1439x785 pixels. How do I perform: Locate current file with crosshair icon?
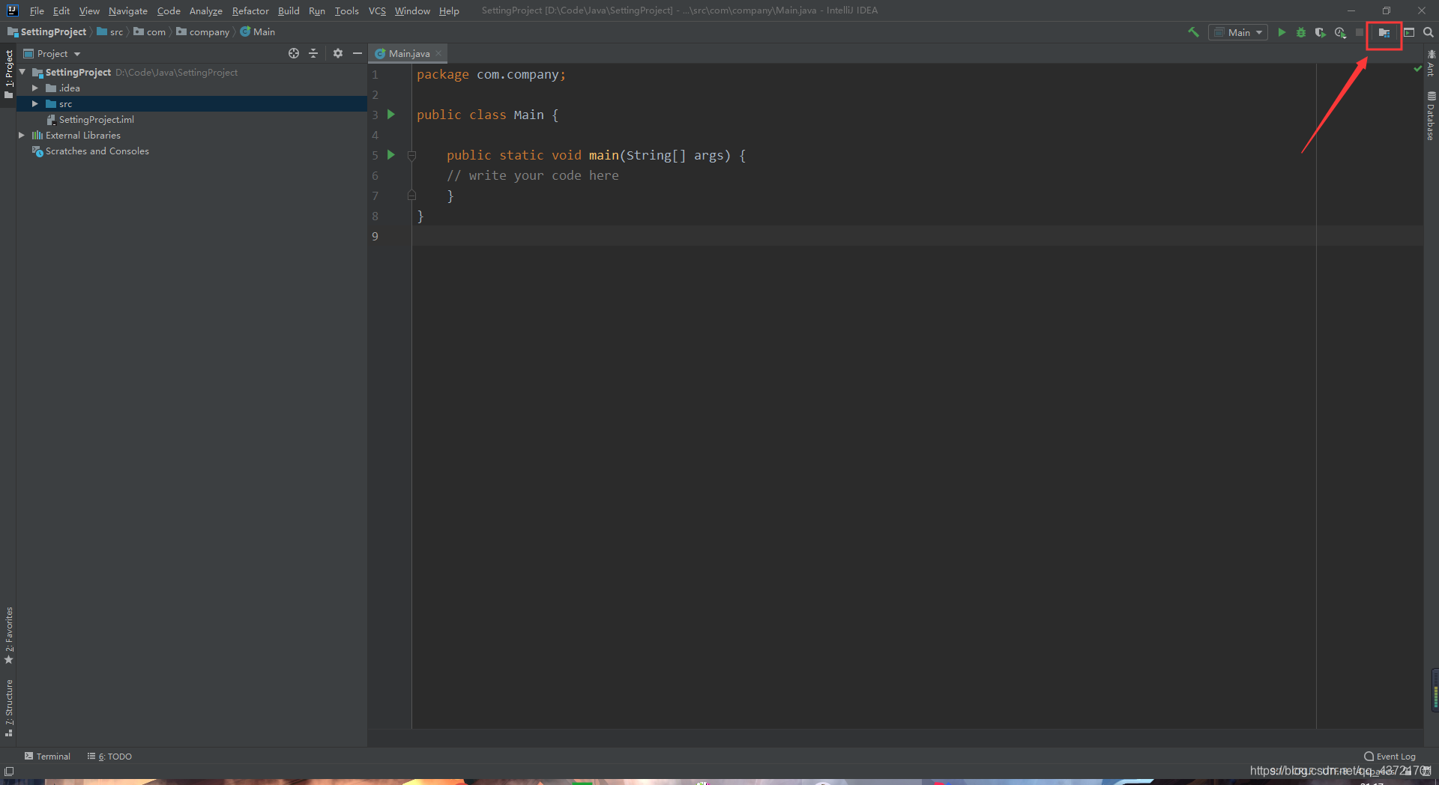click(294, 53)
